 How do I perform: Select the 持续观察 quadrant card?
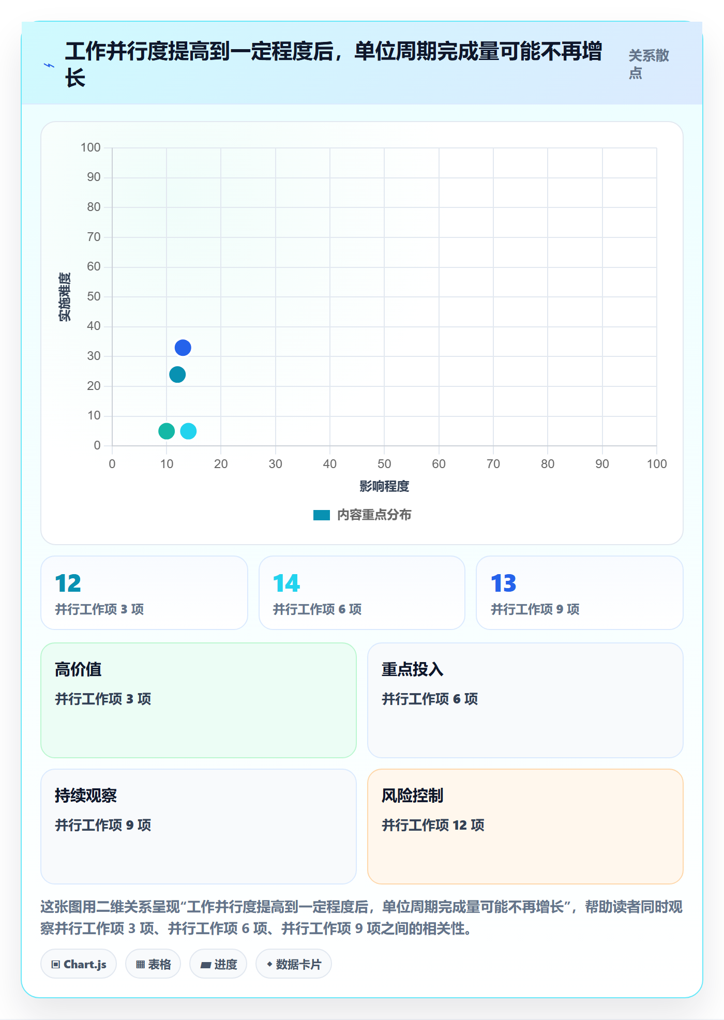pos(199,827)
